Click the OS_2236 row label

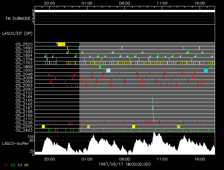24,123
